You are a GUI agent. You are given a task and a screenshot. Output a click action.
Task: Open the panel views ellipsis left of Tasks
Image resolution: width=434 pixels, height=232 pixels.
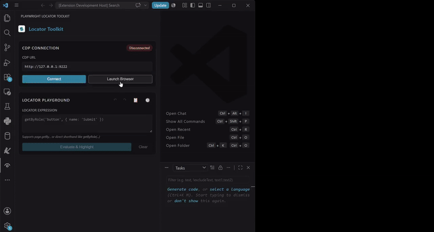[167, 167]
